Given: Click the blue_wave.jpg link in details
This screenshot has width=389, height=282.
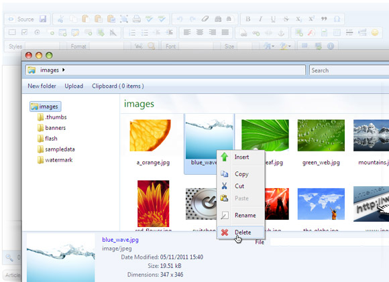Looking at the screenshot, I should (x=120, y=240).
